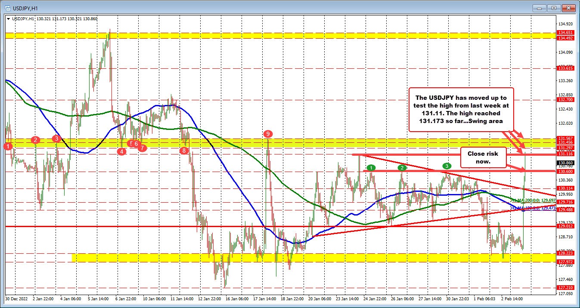
Task: Select the green circled marker 3
Action: (447, 166)
